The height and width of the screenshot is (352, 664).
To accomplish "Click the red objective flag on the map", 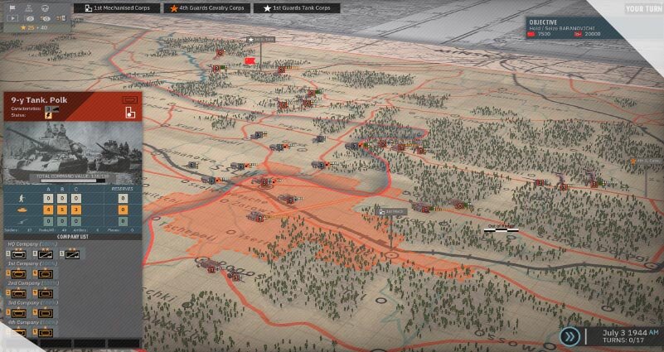I will tap(250, 61).
